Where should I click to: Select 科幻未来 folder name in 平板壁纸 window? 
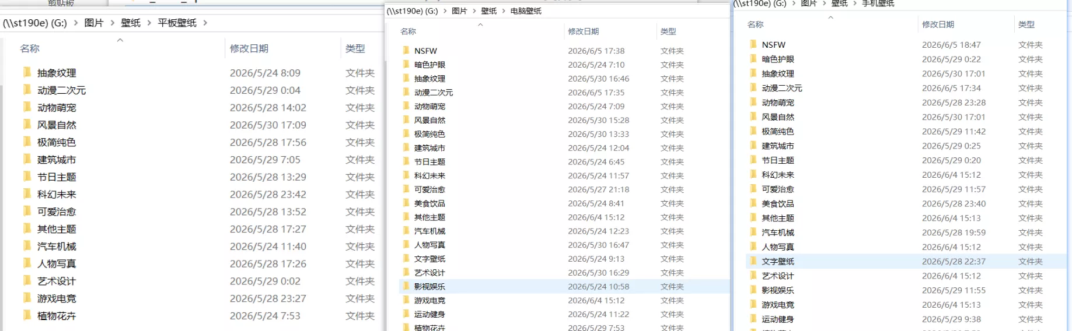pyautogui.click(x=57, y=194)
